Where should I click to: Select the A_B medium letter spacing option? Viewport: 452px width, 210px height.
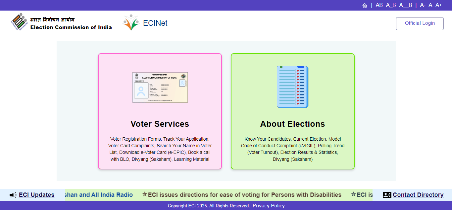pyautogui.click(x=391, y=5)
